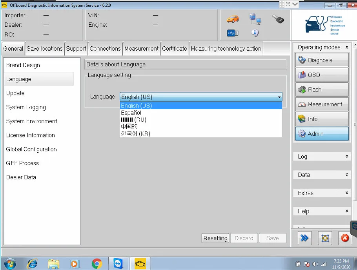
Task: Collapse the Operating modes panel
Action: [x=347, y=47]
